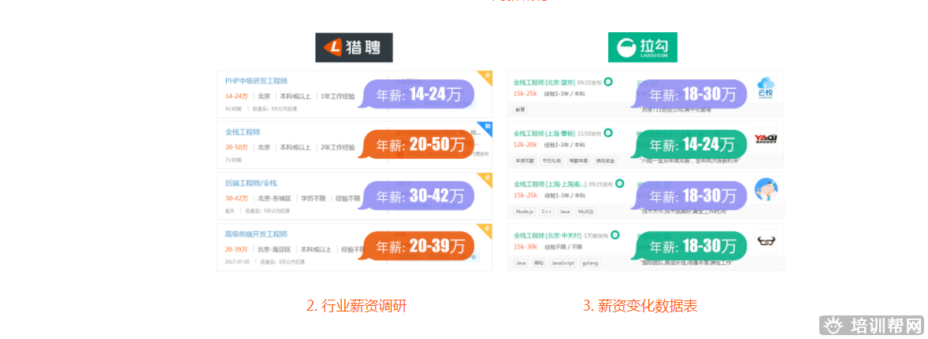This screenshot has height=339, width=928.
Task: Select the golang skill tag
Action: pos(591,263)
